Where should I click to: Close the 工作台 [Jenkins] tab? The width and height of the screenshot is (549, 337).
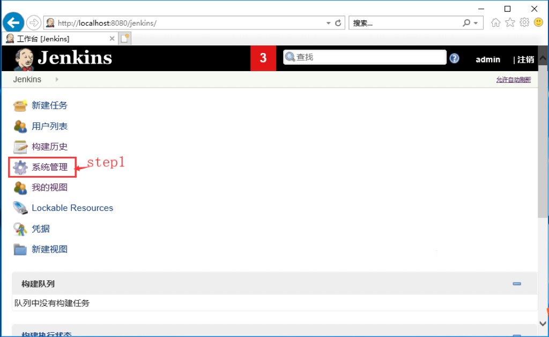(112, 39)
